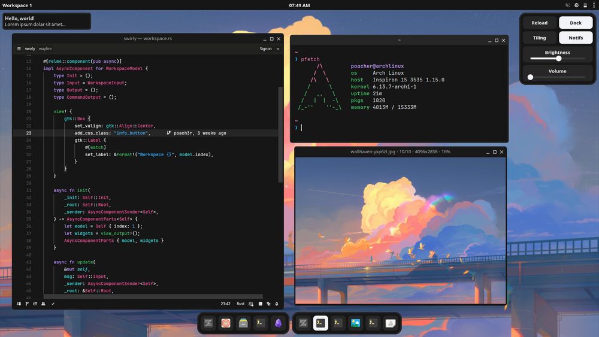Click the "poach3r, 3 weeks ago" blame text

[200, 133]
